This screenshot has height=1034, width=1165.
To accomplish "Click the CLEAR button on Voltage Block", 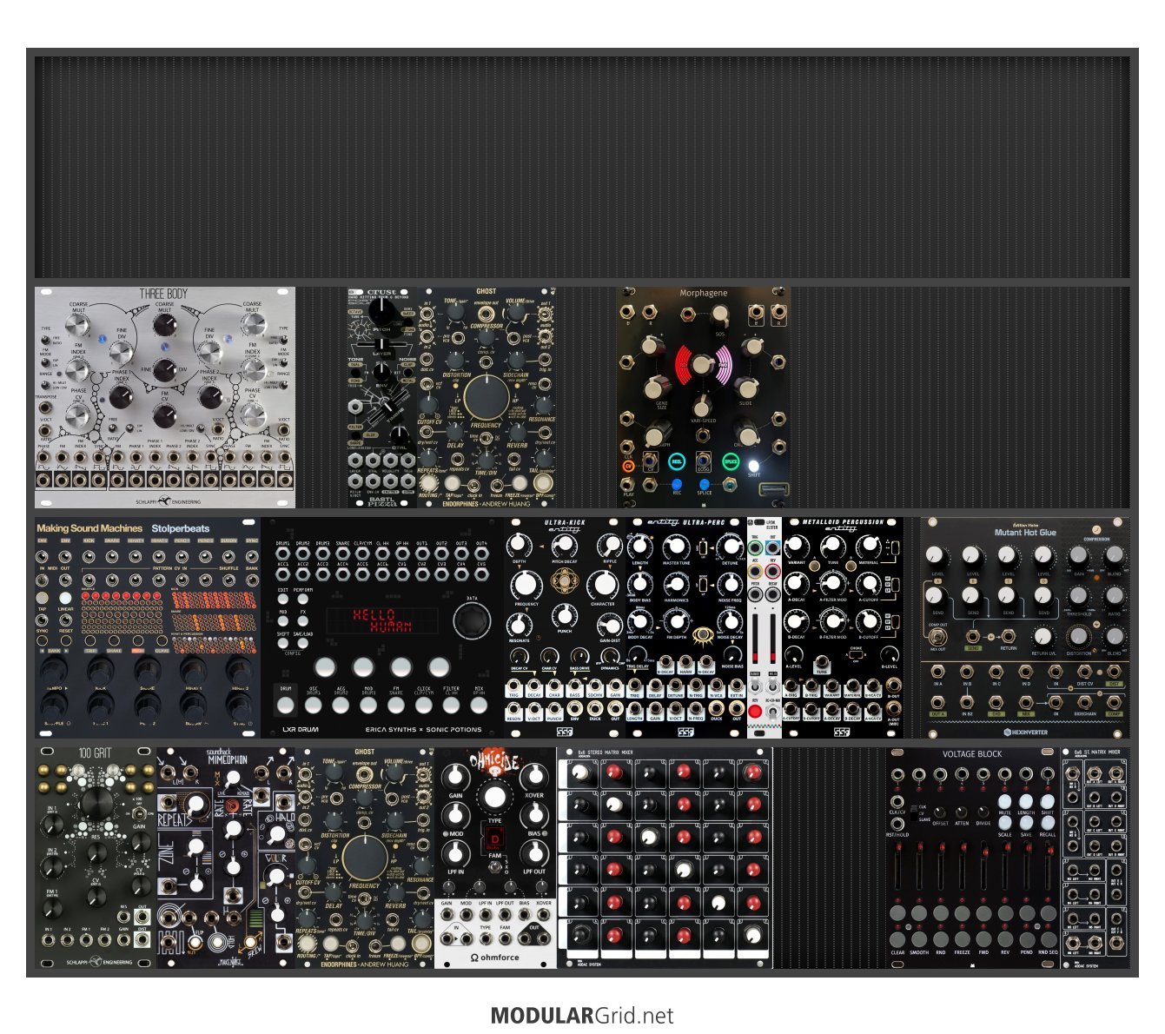I will point(897,939).
